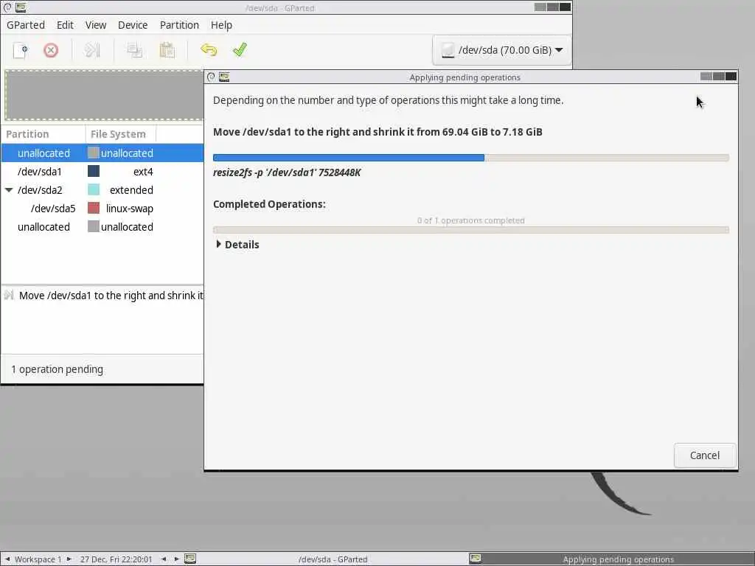Select the /dev/sda5 partition row
The width and height of the screenshot is (755, 566).
pyautogui.click(x=102, y=209)
